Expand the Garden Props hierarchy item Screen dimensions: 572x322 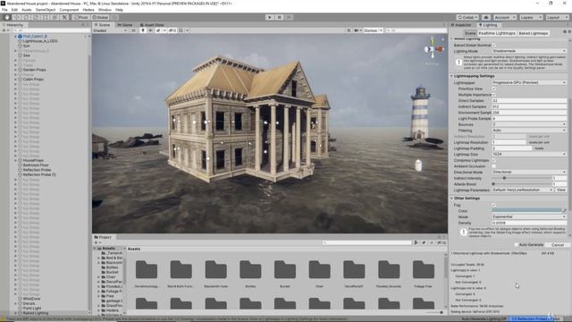click(x=15, y=70)
